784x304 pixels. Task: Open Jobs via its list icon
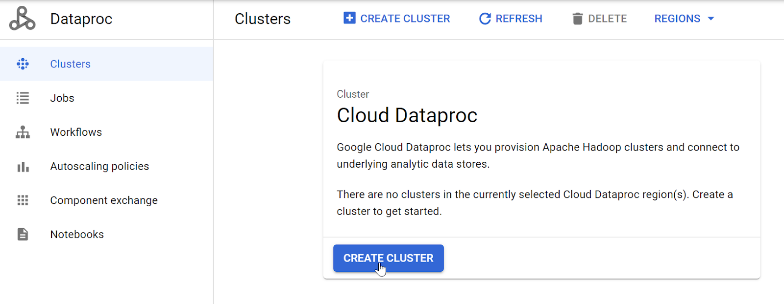23,98
